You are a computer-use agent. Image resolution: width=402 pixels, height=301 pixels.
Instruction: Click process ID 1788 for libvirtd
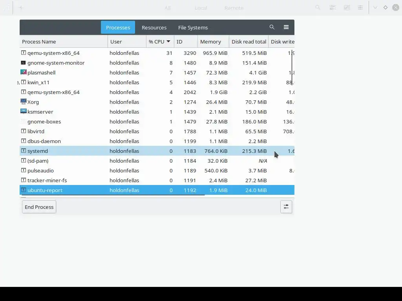tap(190, 131)
